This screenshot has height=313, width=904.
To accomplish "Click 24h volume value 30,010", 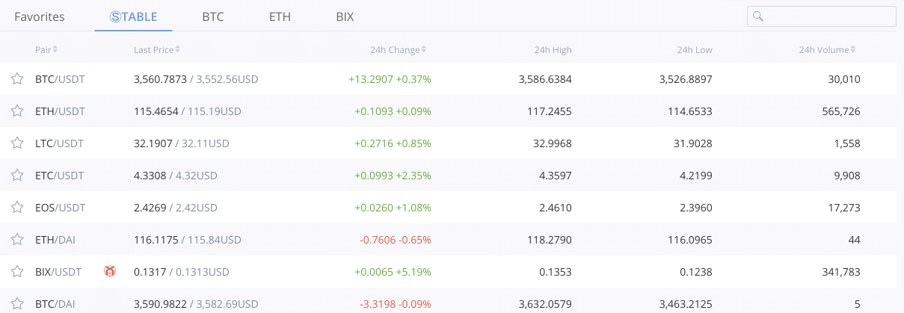I will pyautogui.click(x=844, y=79).
